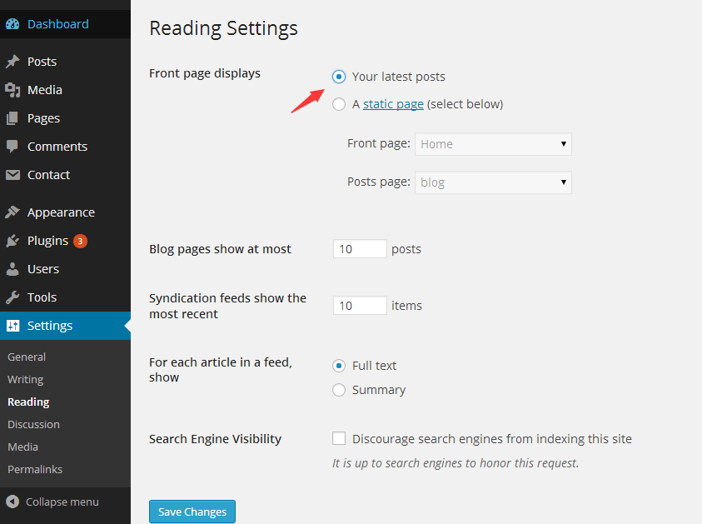Screen dimensions: 702x524
Task: Click the Tools wrench icon
Action: pyautogui.click(x=12, y=297)
